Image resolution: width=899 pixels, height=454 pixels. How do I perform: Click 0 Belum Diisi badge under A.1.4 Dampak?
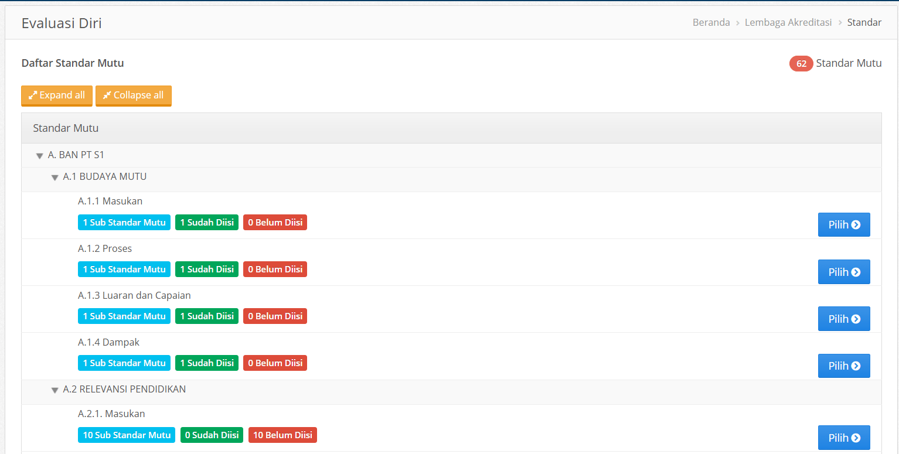(275, 363)
